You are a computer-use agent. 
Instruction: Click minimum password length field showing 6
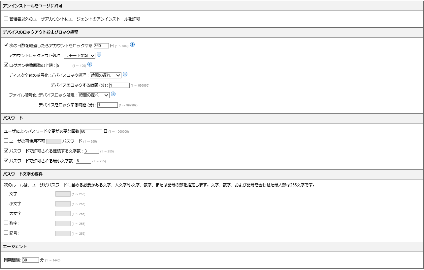click(83, 161)
